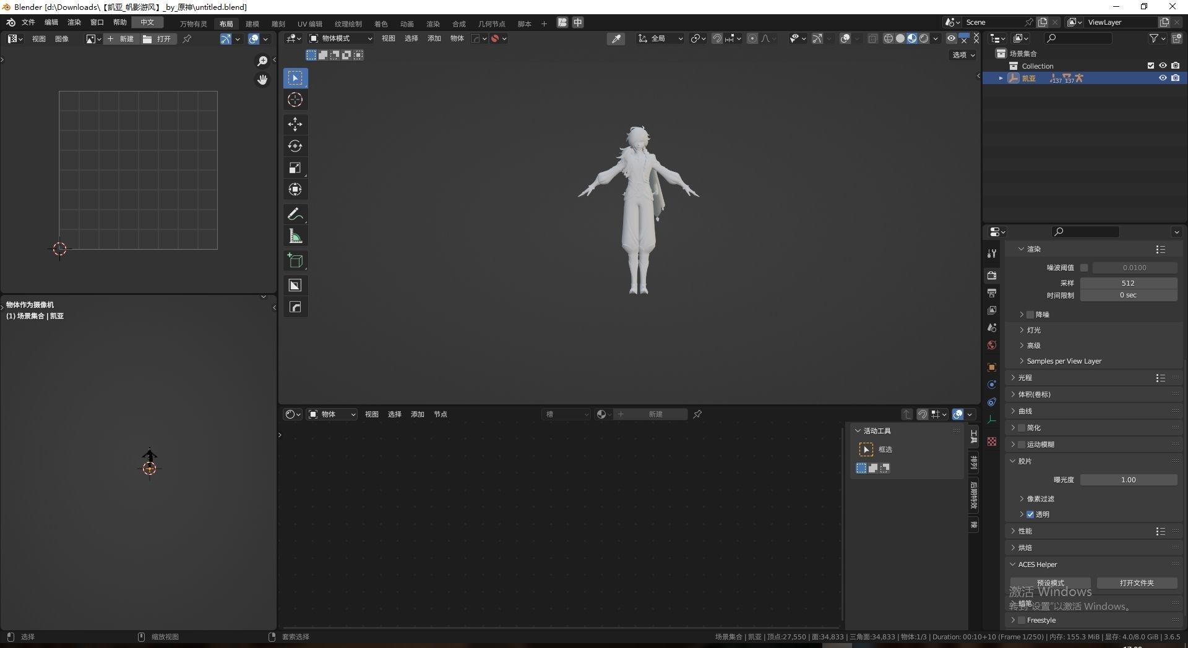Activate the 3D Cursor tool
This screenshot has width=1188, height=648.
[x=295, y=100]
